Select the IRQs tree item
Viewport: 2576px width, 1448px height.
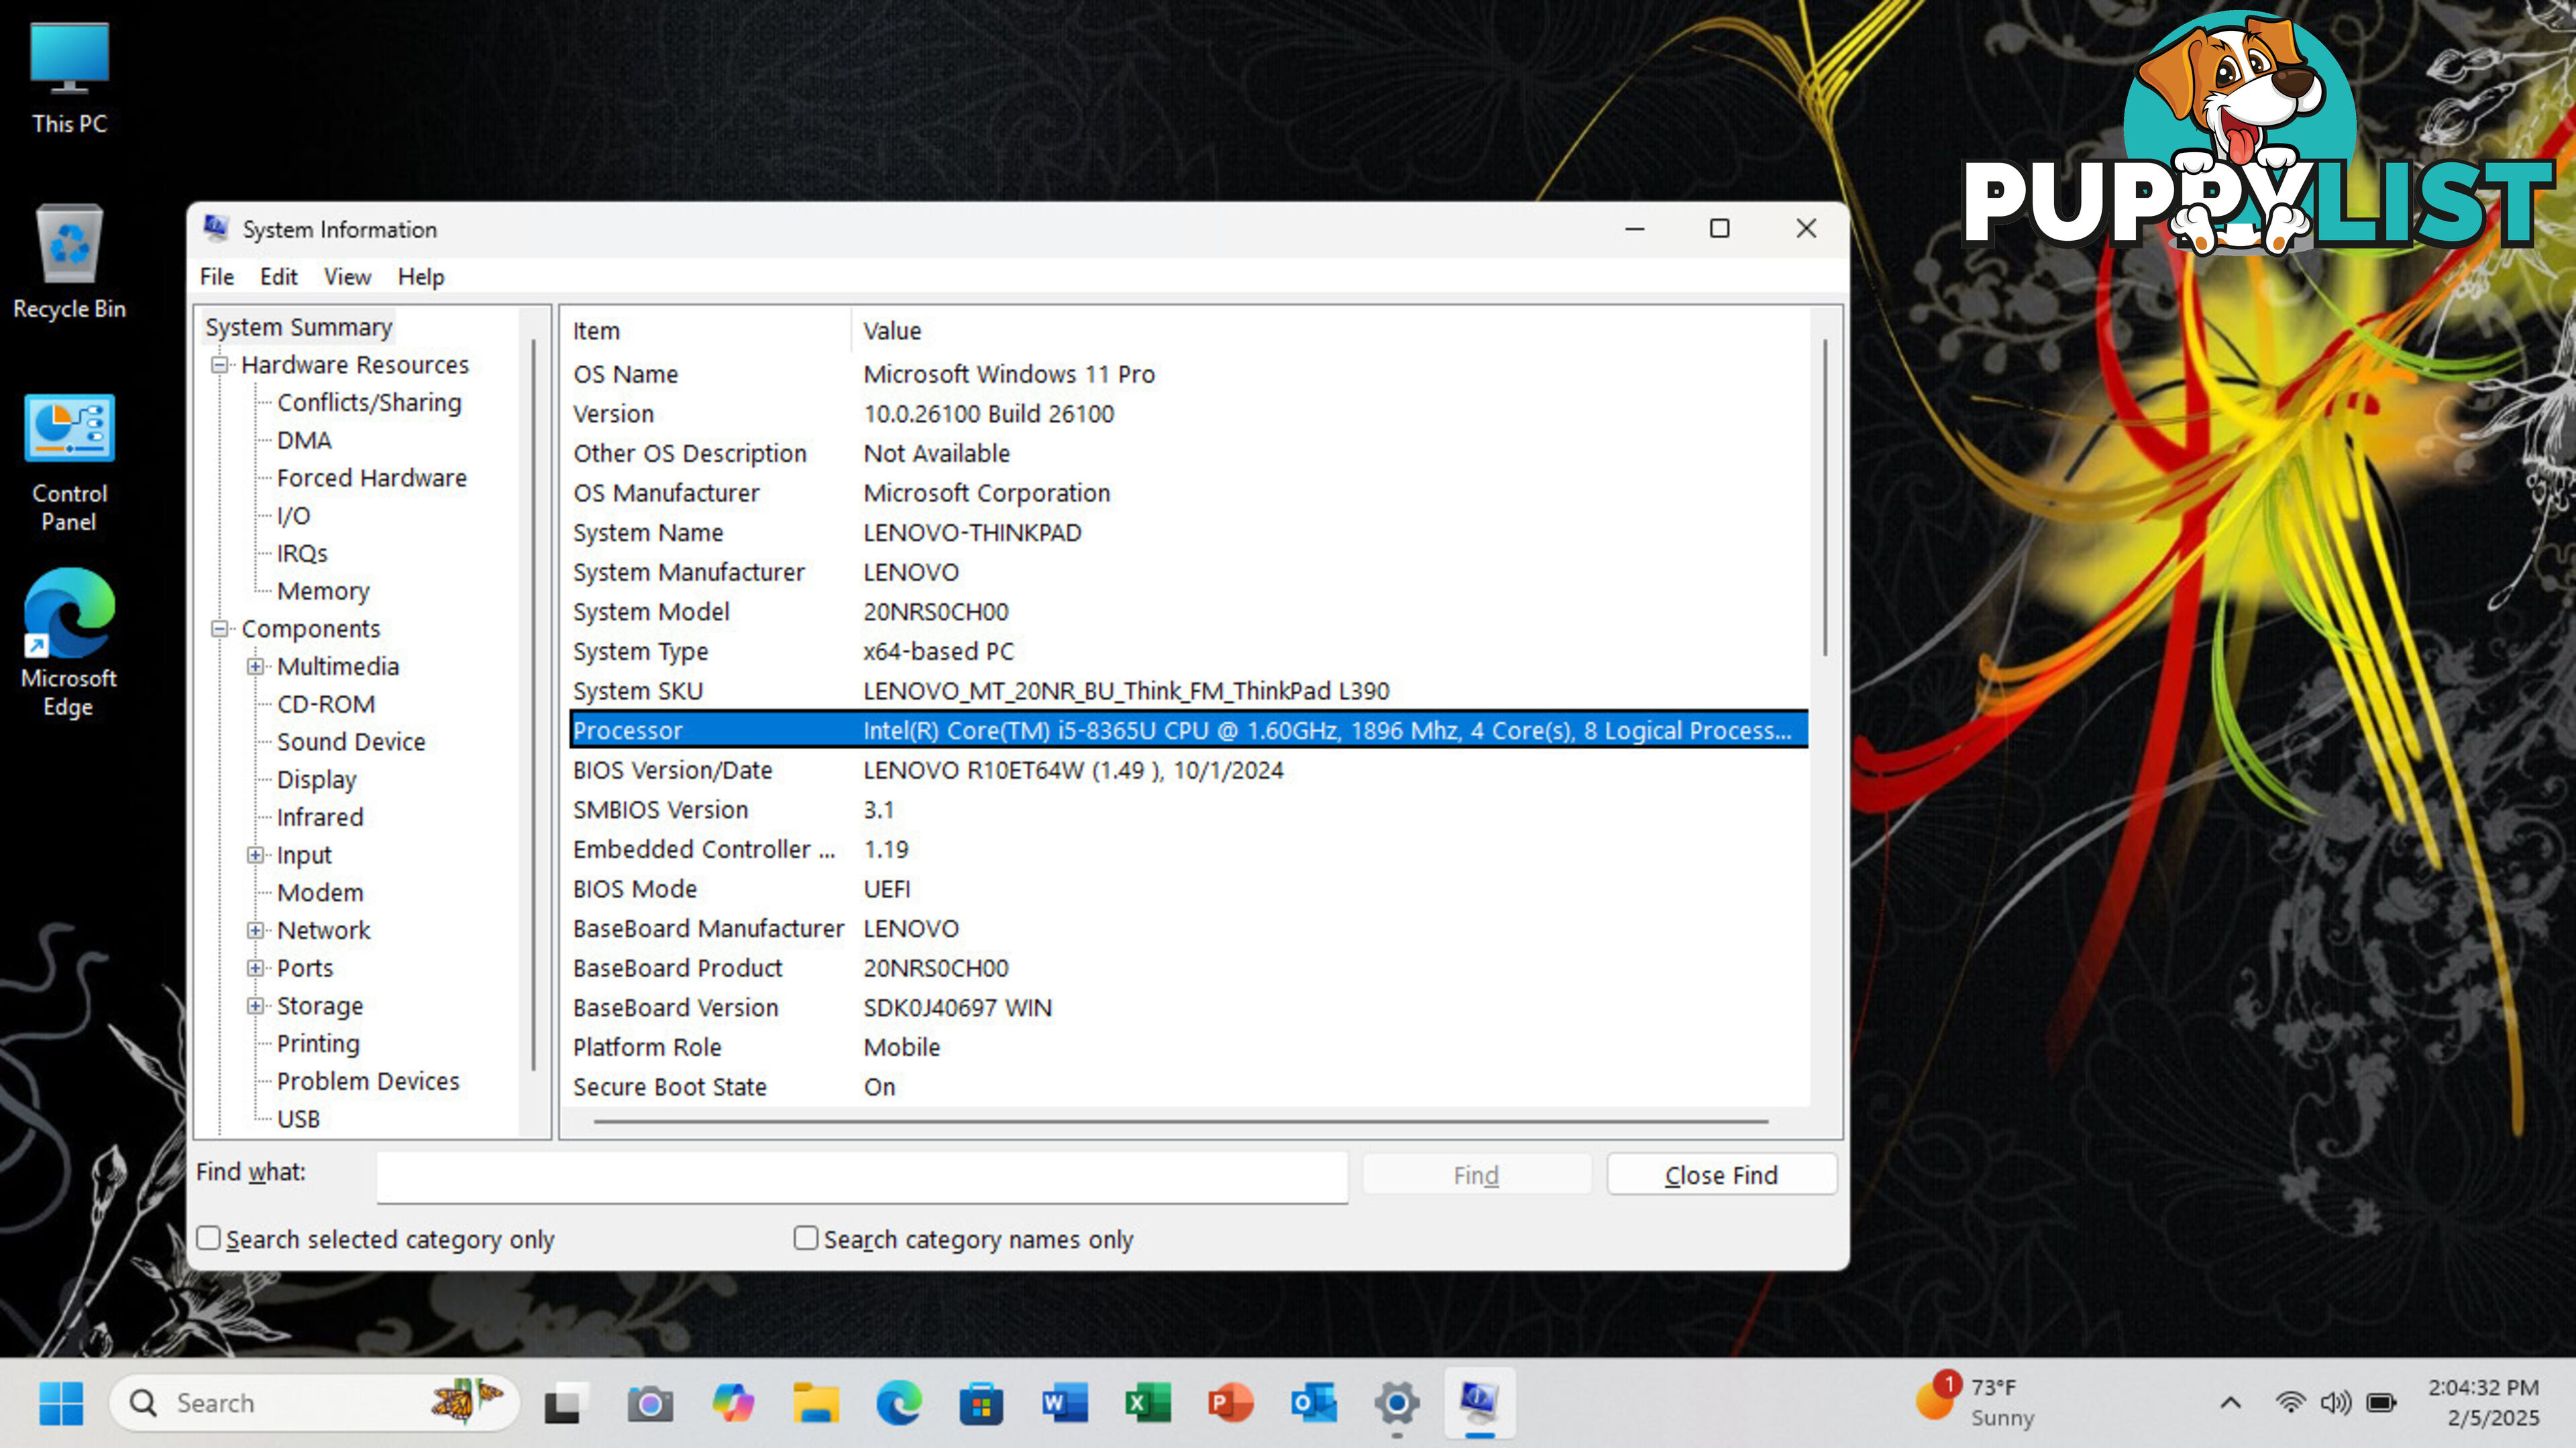tap(302, 553)
